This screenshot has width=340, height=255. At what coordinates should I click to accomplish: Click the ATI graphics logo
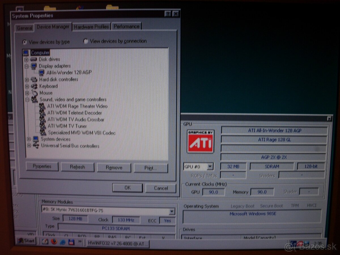tap(200, 141)
